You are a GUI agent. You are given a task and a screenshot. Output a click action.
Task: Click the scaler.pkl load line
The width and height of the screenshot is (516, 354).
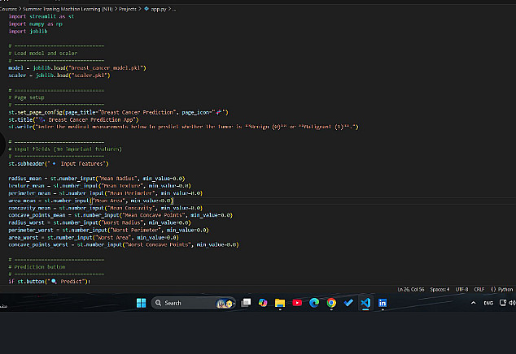pyautogui.click(x=59, y=76)
